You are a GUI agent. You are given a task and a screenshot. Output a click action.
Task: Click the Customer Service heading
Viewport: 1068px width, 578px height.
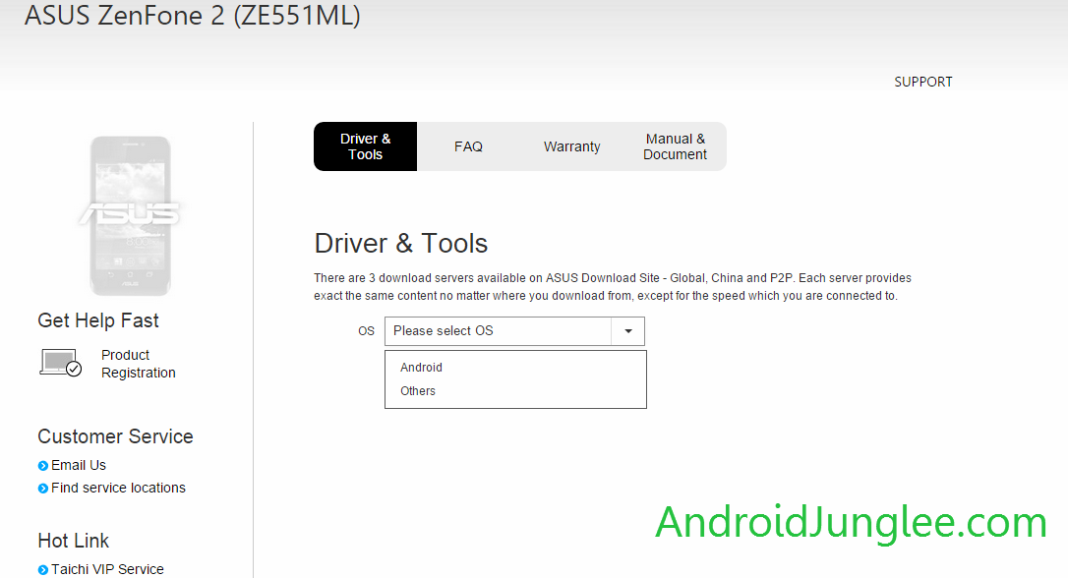115,436
